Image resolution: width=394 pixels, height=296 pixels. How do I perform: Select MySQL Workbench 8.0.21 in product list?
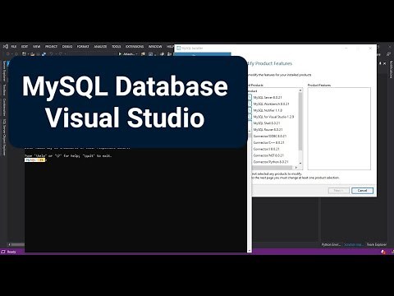(x=271, y=104)
